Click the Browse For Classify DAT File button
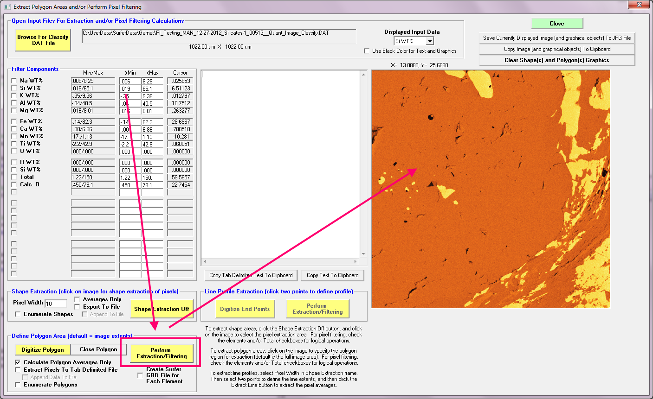Screen dimensions: 653x399 (x=43, y=40)
